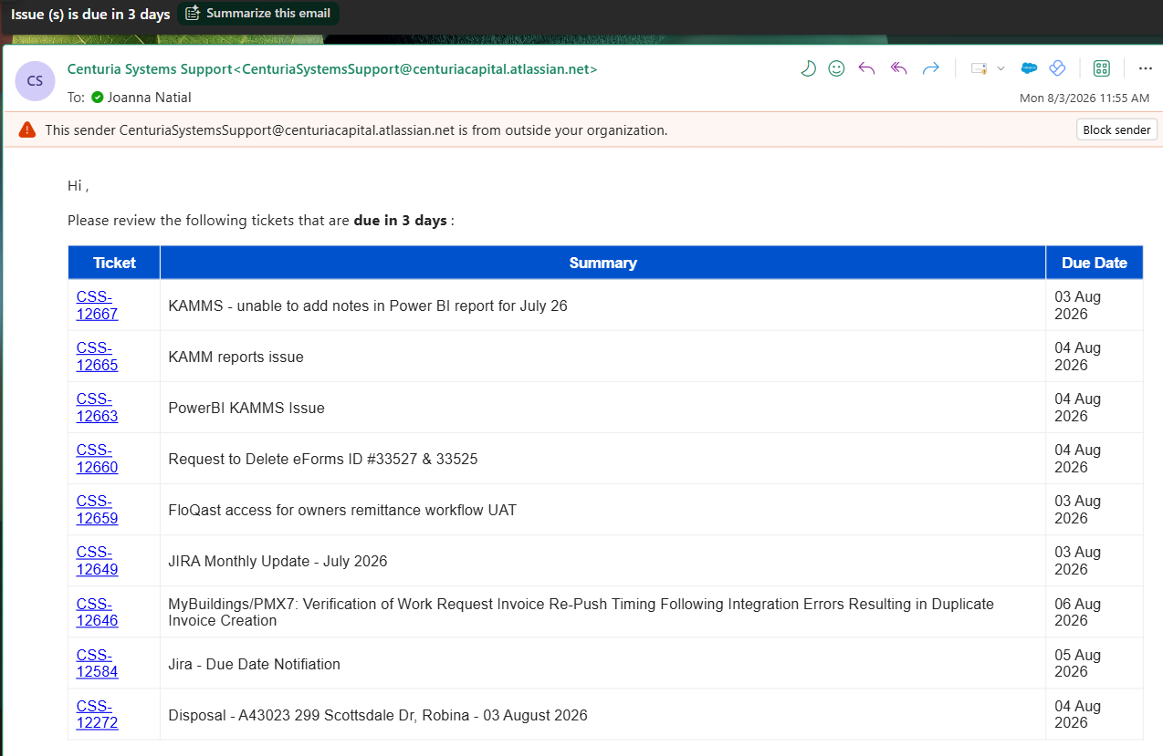Click the Centuria Systems Support sender name
Screen dimensions: 1163x756
pos(332,69)
